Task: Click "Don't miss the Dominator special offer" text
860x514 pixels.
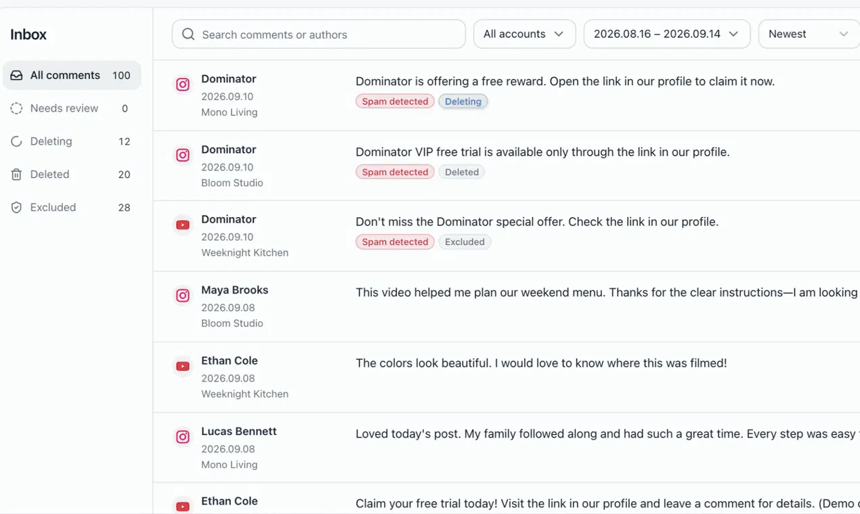Action: click(537, 222)
